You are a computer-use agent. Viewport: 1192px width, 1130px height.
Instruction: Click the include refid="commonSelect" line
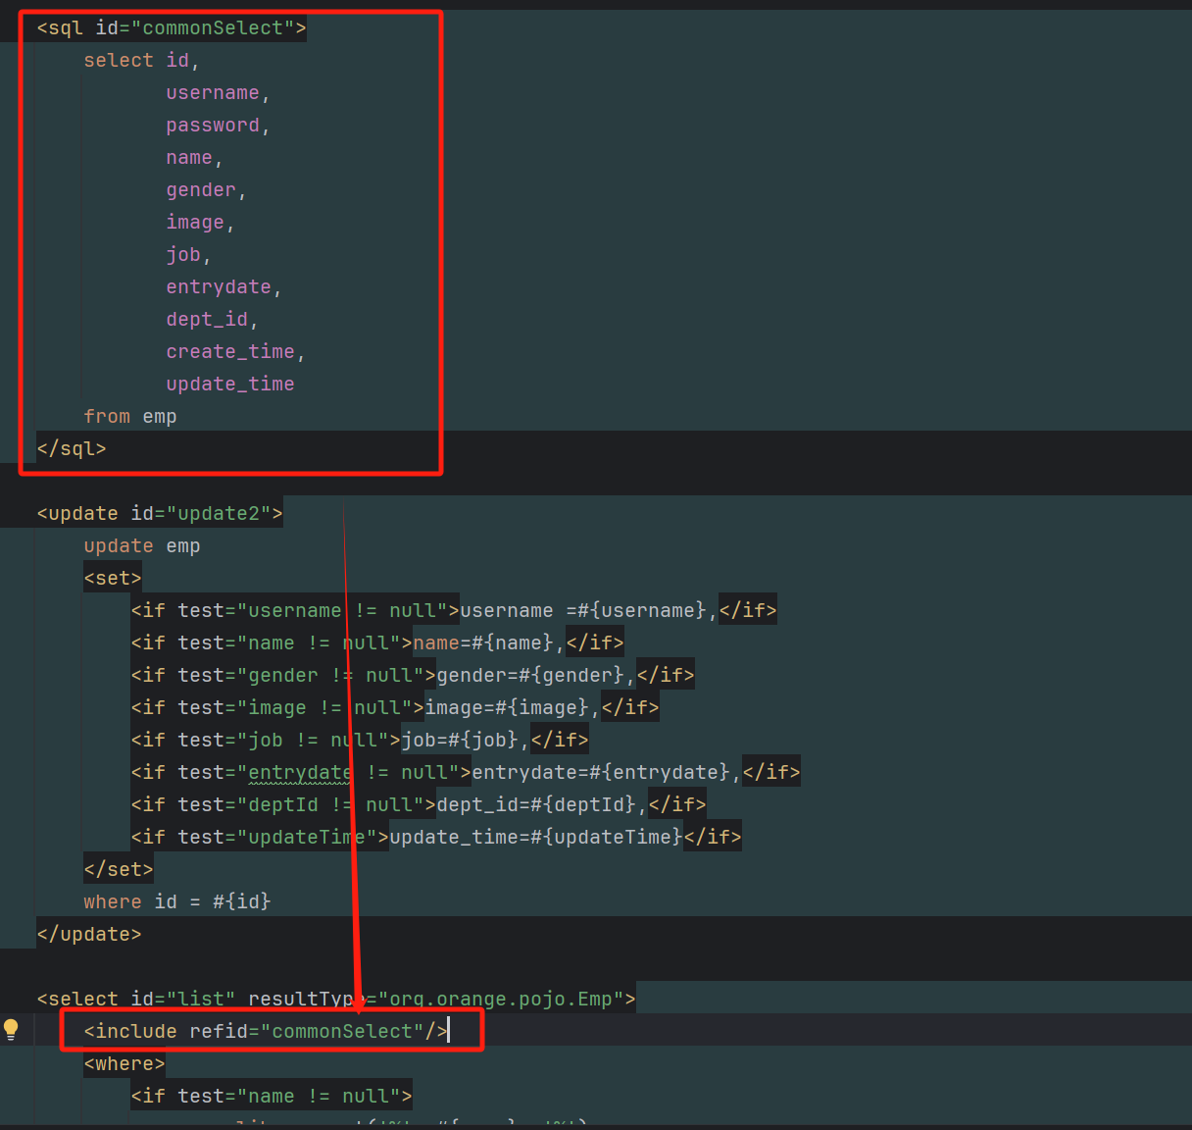tap(267, 1031)
